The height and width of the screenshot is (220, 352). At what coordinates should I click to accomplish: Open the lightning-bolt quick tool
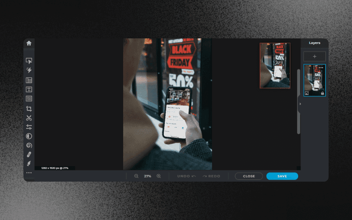pyautogui.click(x=29, y=70)
